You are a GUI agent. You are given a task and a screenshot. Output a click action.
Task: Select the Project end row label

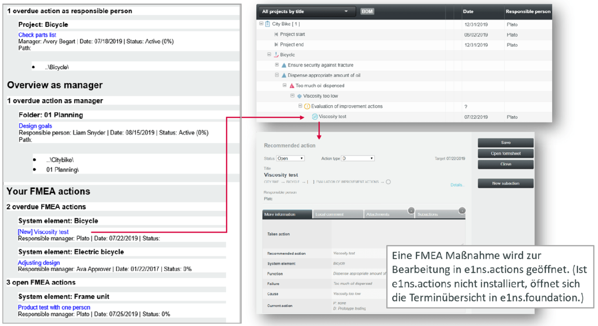click(292, 45)
